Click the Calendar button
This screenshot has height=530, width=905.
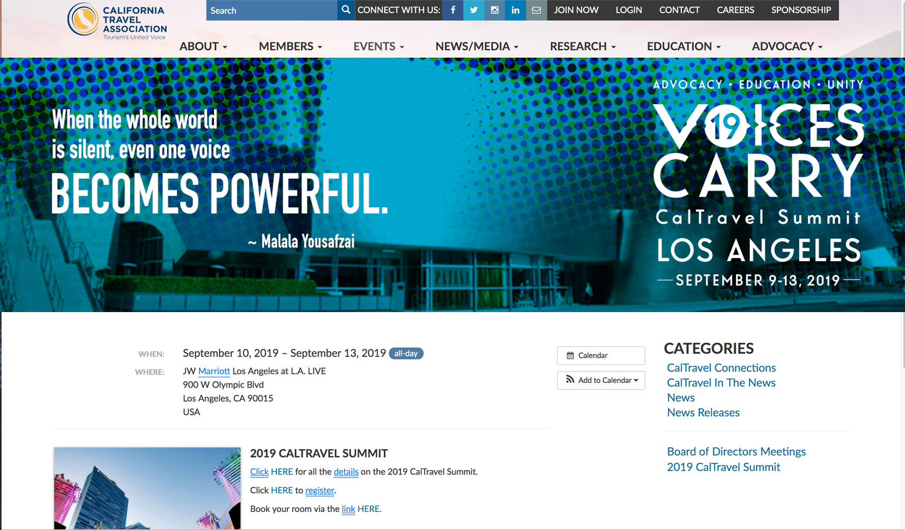[601, 355]
